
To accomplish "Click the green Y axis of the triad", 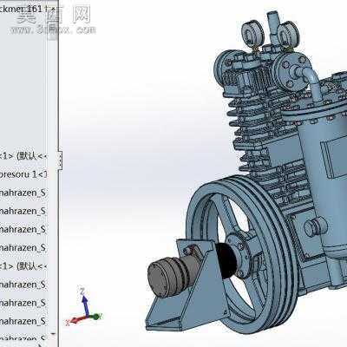I will pos(96,317).
